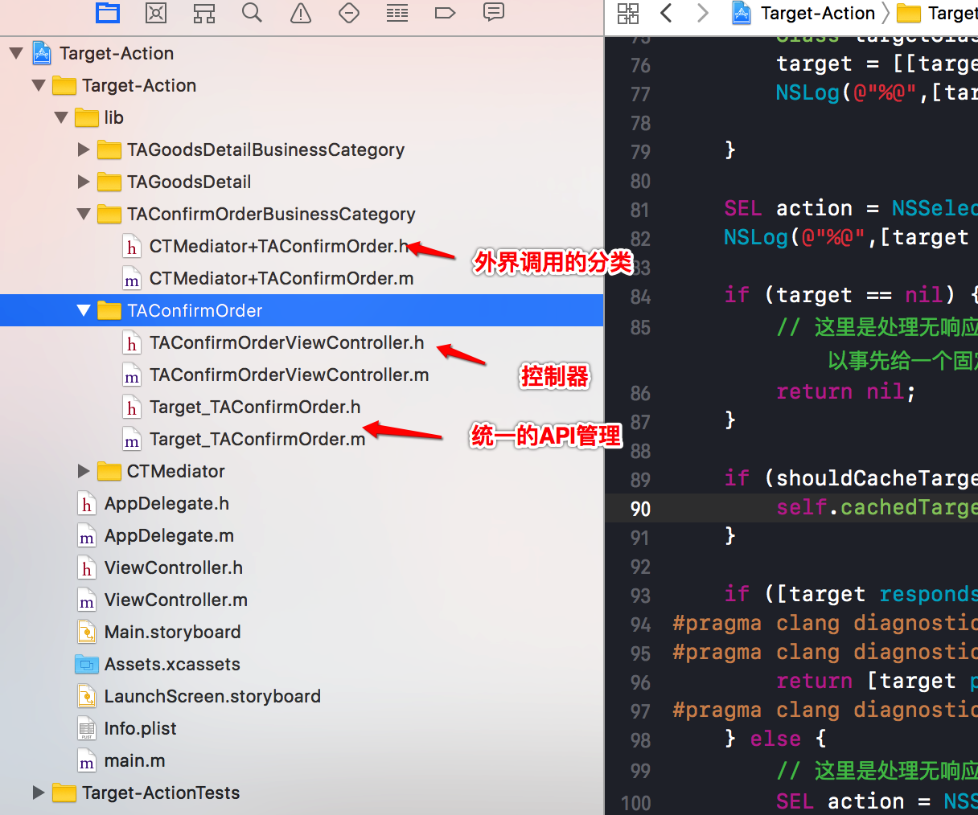Open the Project navigator folder icon
The height and width of the screenshot is (815, 978).
coord(107,13)
